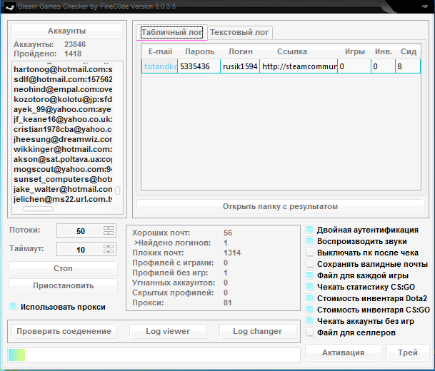Minimize to tray with Трей button
Image resolution: width=435 pixels, height=371 pixels.
coord(408,352)
